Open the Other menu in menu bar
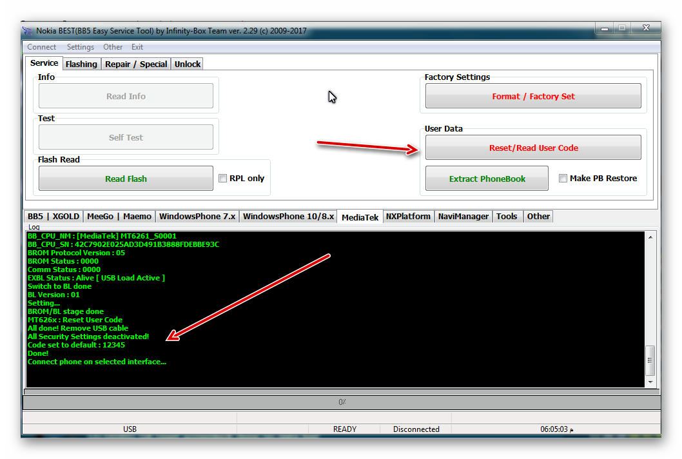Screen dimensions: 682x459 (113, 47)
